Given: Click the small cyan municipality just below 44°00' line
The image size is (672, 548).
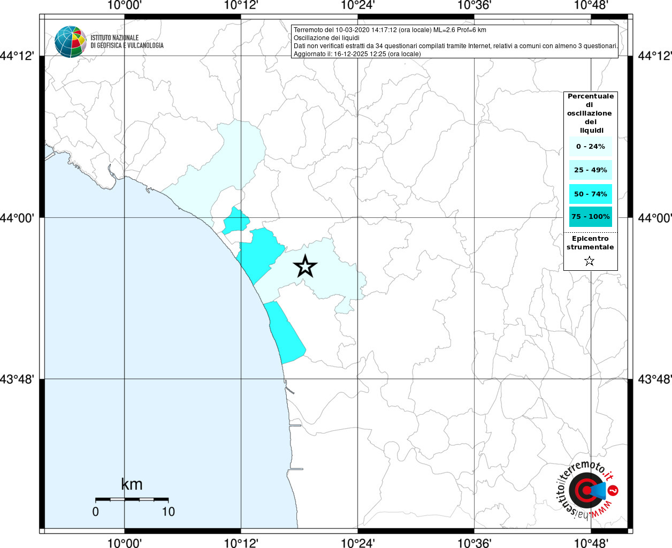Looking at the screenshot, I should [236, 220].
